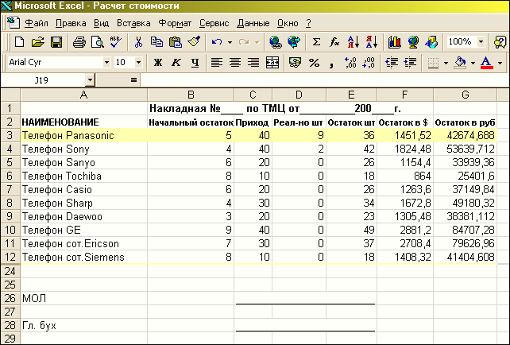Apply Percent style icon
This screenshot has width=510, height=345.
314,62
